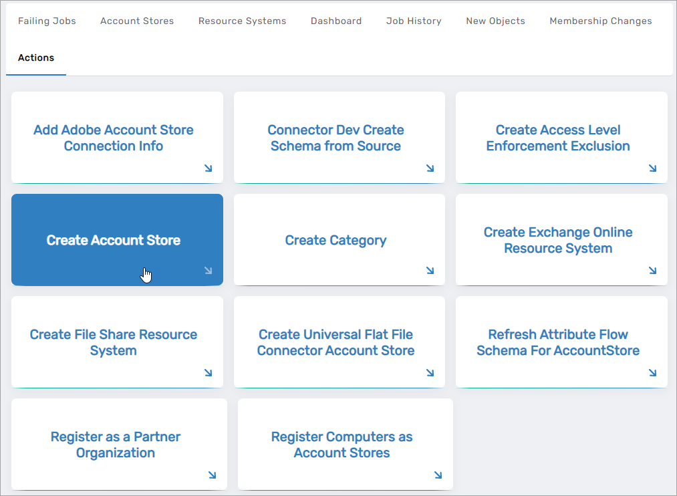The image size is (677, 496).
Task: Click the arrow on Create Exchange Online Resource System card
Action: (x=652, y=271)
